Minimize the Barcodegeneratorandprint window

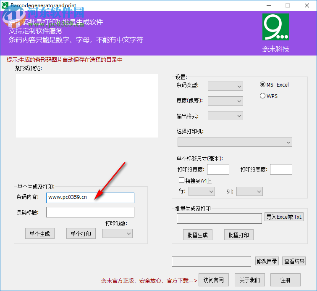269,5
